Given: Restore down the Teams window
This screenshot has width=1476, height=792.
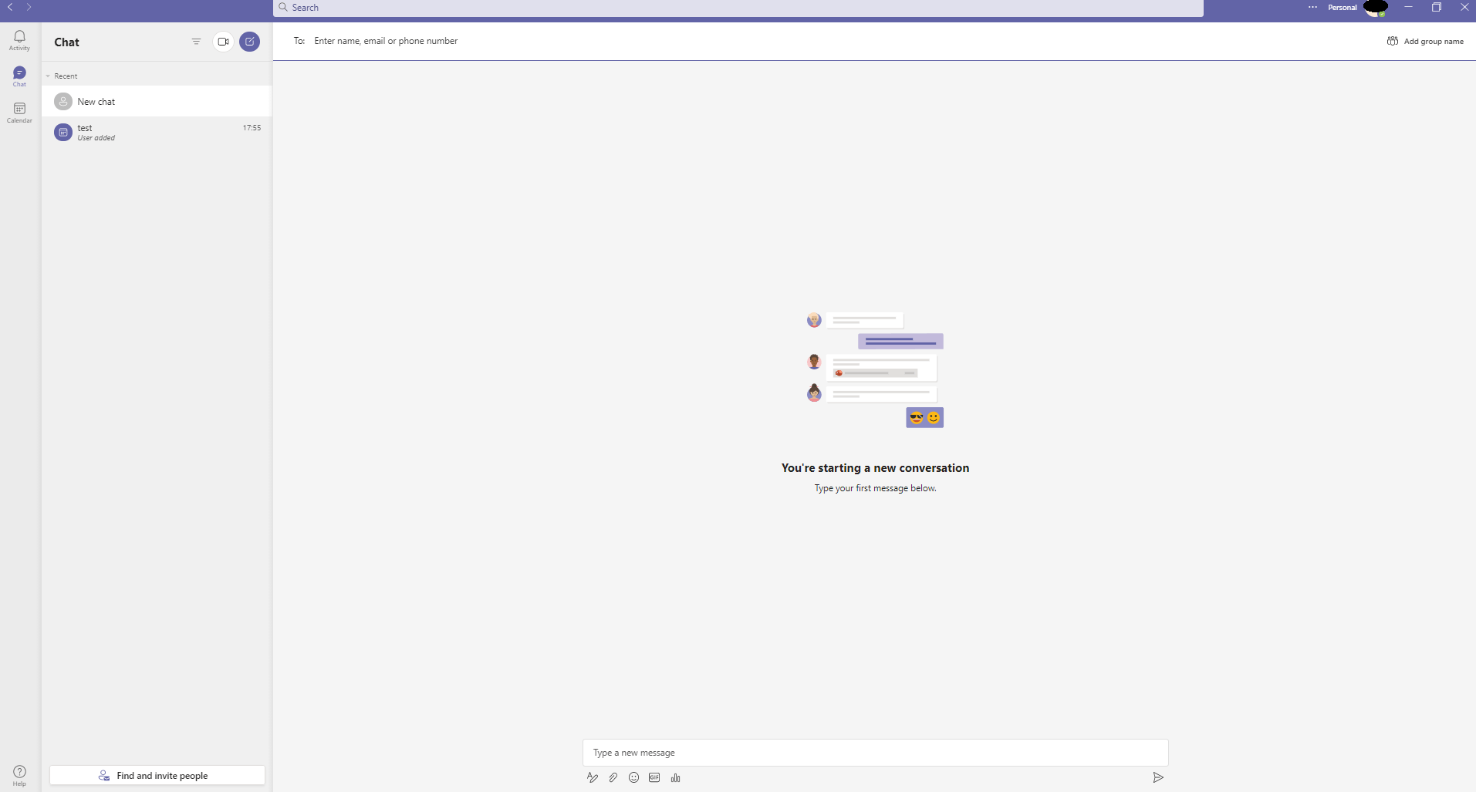Looking at the screenshot, I should pyautogui.click(x=1436, y=7).
